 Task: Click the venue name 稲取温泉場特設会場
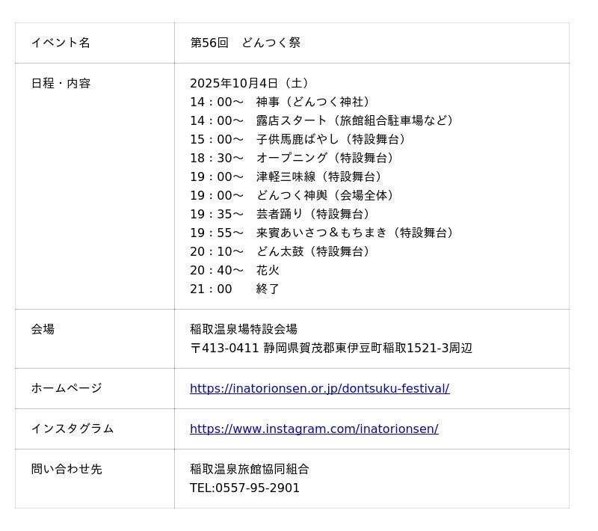point(244,329)
